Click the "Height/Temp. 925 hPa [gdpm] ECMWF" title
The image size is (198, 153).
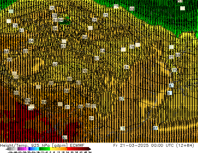coord(42,145)
